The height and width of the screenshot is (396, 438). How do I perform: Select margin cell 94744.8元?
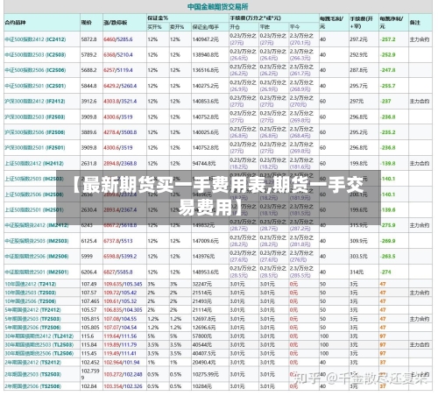click(x=204, y=164)
